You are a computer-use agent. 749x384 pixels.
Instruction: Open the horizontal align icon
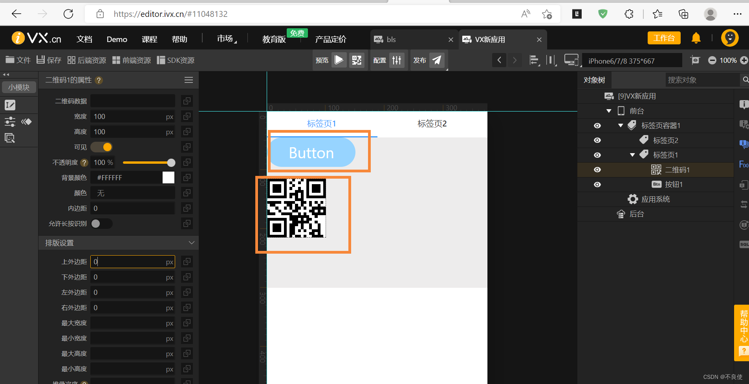point(534,60)
